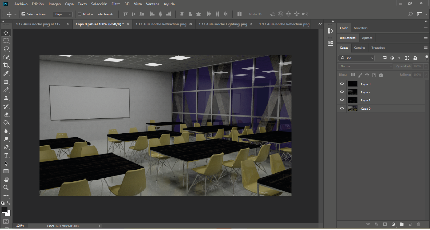Filter layers by pixel layers
Viewport: 430px width, 230px height.
(385, 58)
